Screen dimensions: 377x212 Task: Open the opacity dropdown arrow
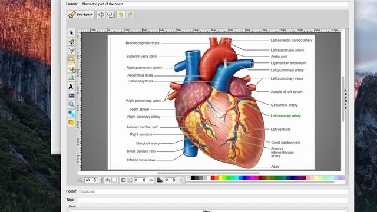pyautogui.click(x=180, y=180)
